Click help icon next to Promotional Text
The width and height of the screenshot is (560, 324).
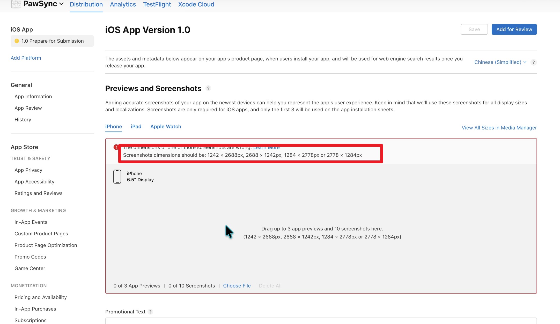[150, 312]
